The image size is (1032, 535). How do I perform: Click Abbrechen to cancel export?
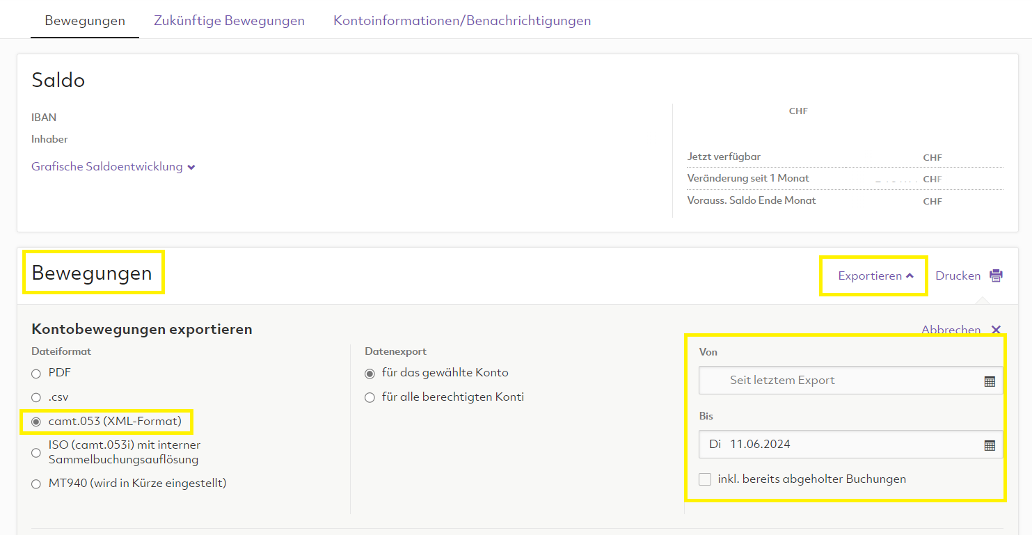pos(951,330)
